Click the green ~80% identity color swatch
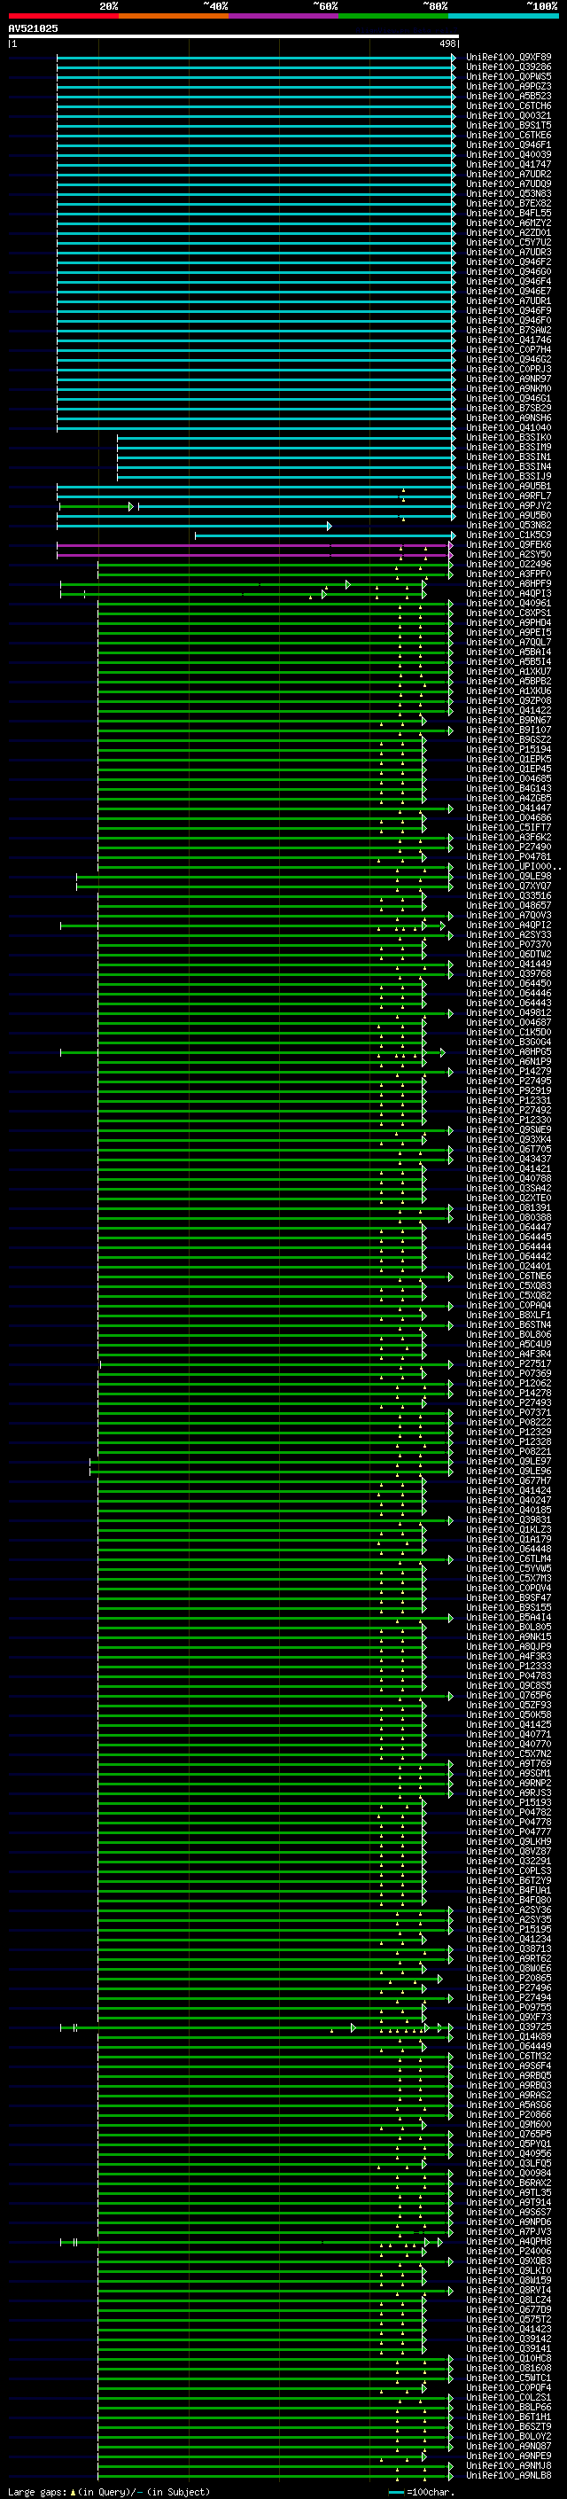 [393, 16]
